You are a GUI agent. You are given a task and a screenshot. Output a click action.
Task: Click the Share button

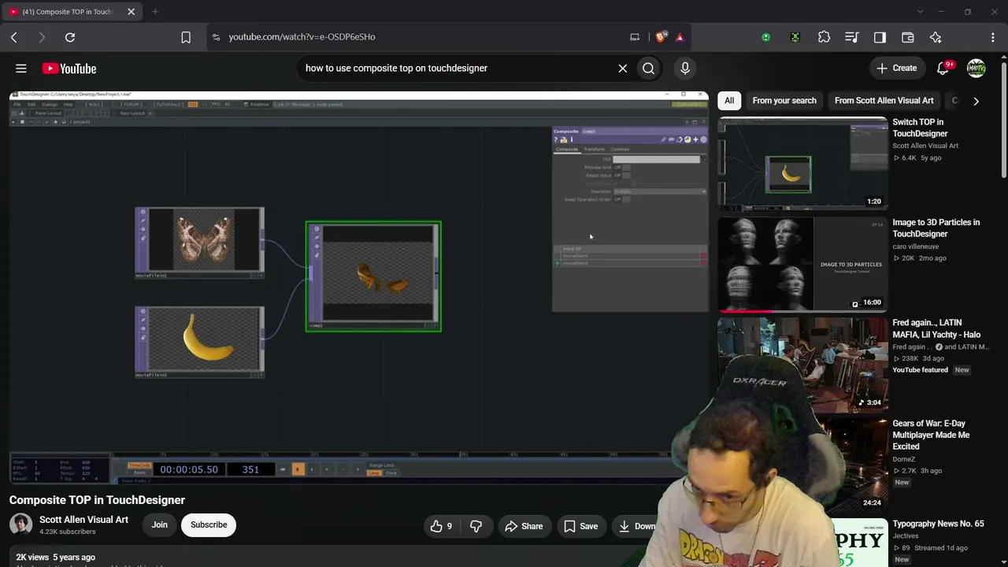[524, 526]
